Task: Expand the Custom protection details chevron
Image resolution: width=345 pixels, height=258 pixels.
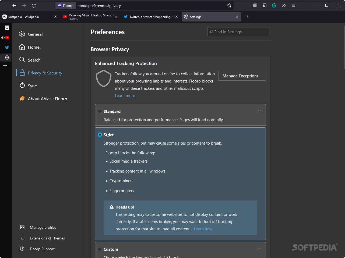Action: (259, 248)
